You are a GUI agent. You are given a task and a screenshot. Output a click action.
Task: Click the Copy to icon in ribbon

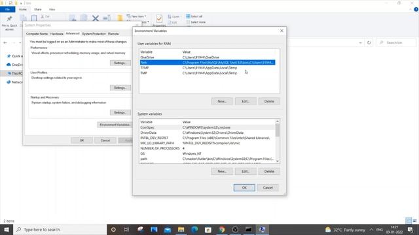point(84,18)
